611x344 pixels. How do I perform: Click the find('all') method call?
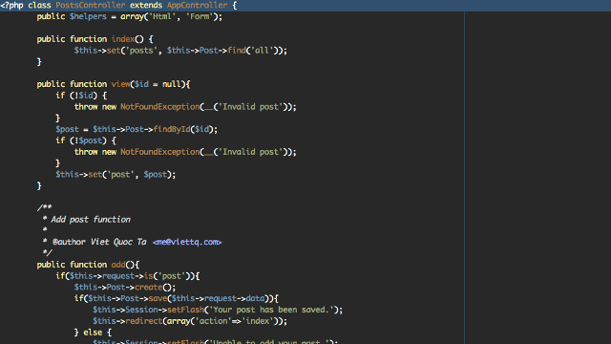click(x=255, y=51)
